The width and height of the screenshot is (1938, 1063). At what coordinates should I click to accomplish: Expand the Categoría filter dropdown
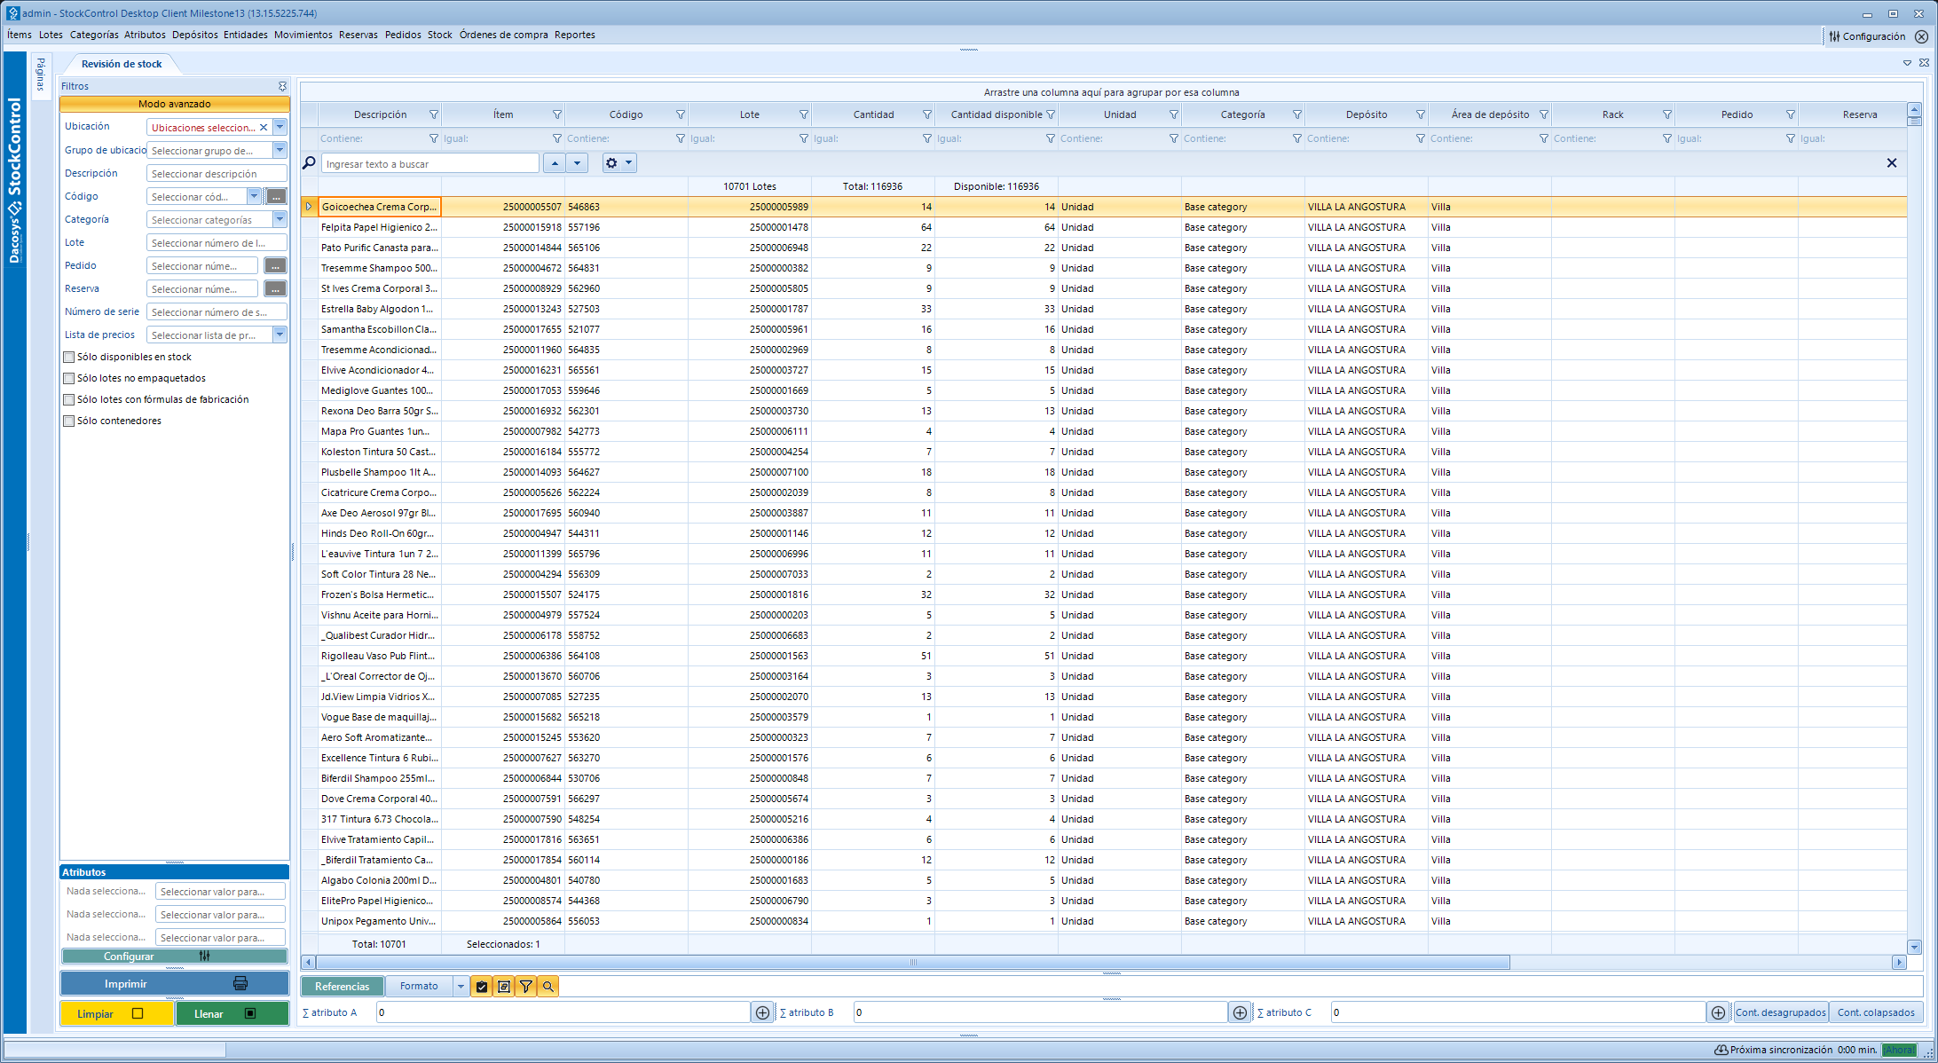pyautogui.click(x=280, y=219)
